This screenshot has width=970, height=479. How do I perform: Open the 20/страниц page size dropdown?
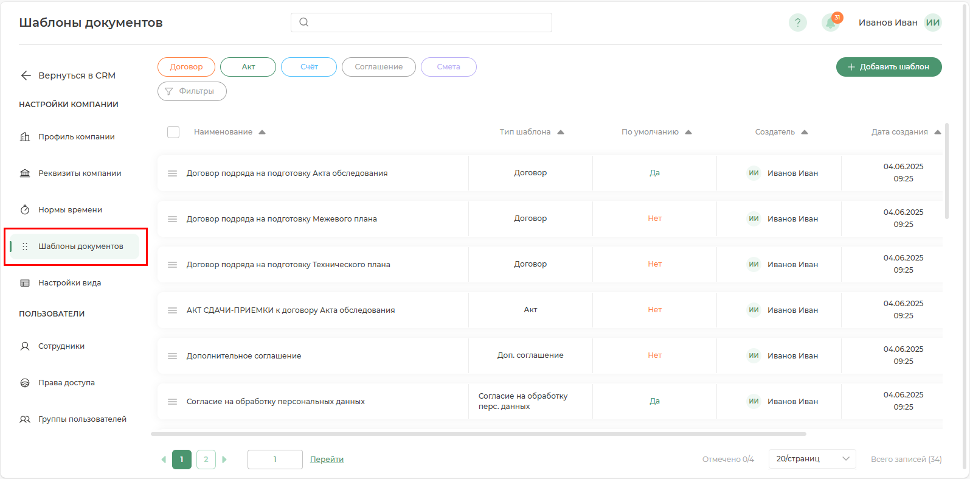(x=812, y=459)
